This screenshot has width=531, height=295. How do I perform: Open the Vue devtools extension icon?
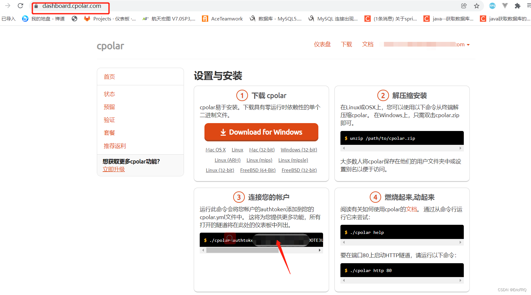coord(505,6)
